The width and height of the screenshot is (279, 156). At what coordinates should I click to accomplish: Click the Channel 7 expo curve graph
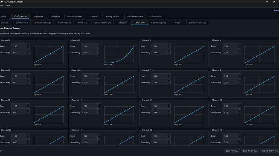coord(189,84)
